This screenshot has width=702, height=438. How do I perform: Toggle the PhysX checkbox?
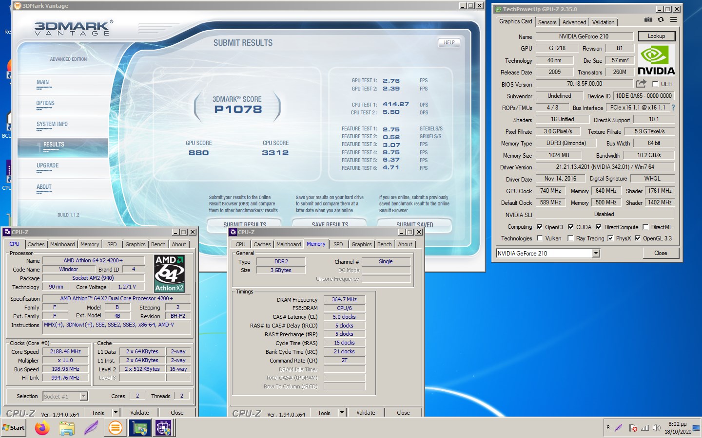pyautogui.click(x=610, y=238)
